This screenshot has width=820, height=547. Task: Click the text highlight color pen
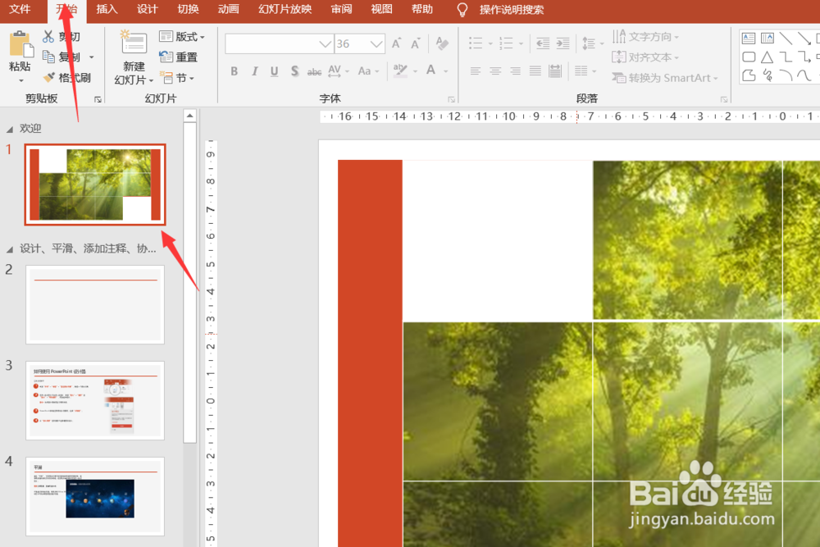point(400,71)
